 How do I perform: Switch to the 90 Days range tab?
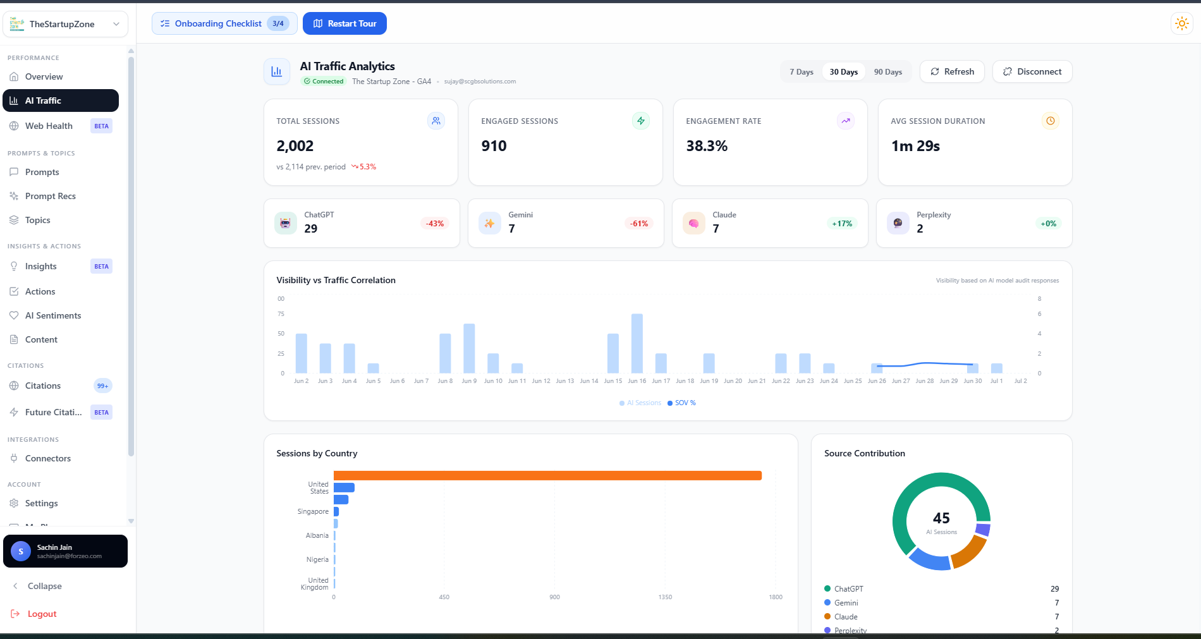pyautogui.click(x=887, y=72)
